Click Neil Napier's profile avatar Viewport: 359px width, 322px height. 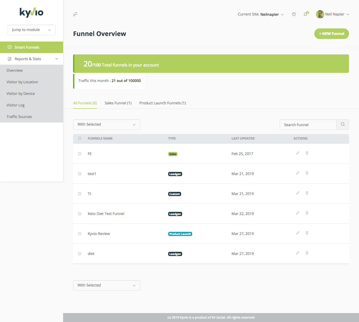pyautogui.click(x=320, y=14)
